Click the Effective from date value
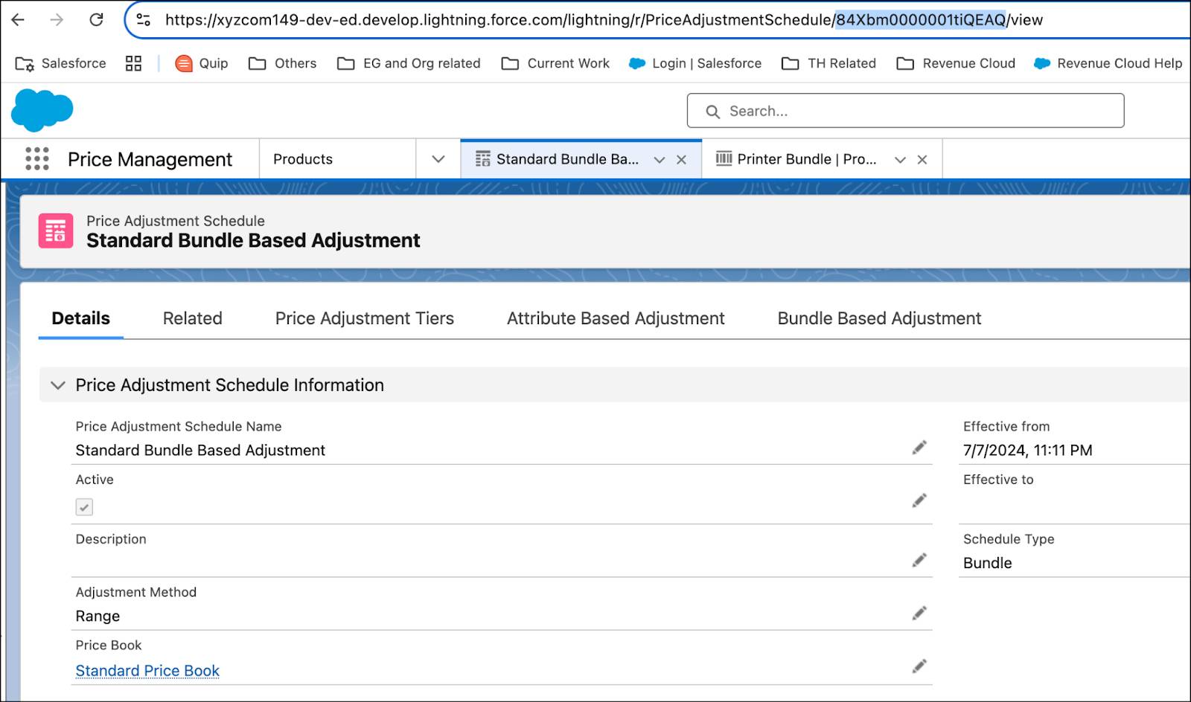This screenshot has width=1191, height=702. pos(1027,450)
